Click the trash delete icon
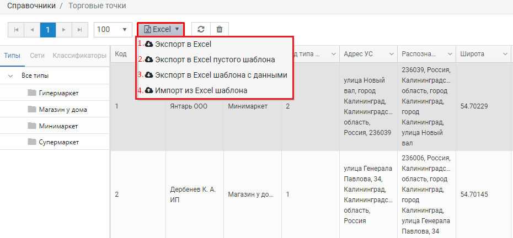This screenshot has width=513, height=238. click(x=220, y=29)
